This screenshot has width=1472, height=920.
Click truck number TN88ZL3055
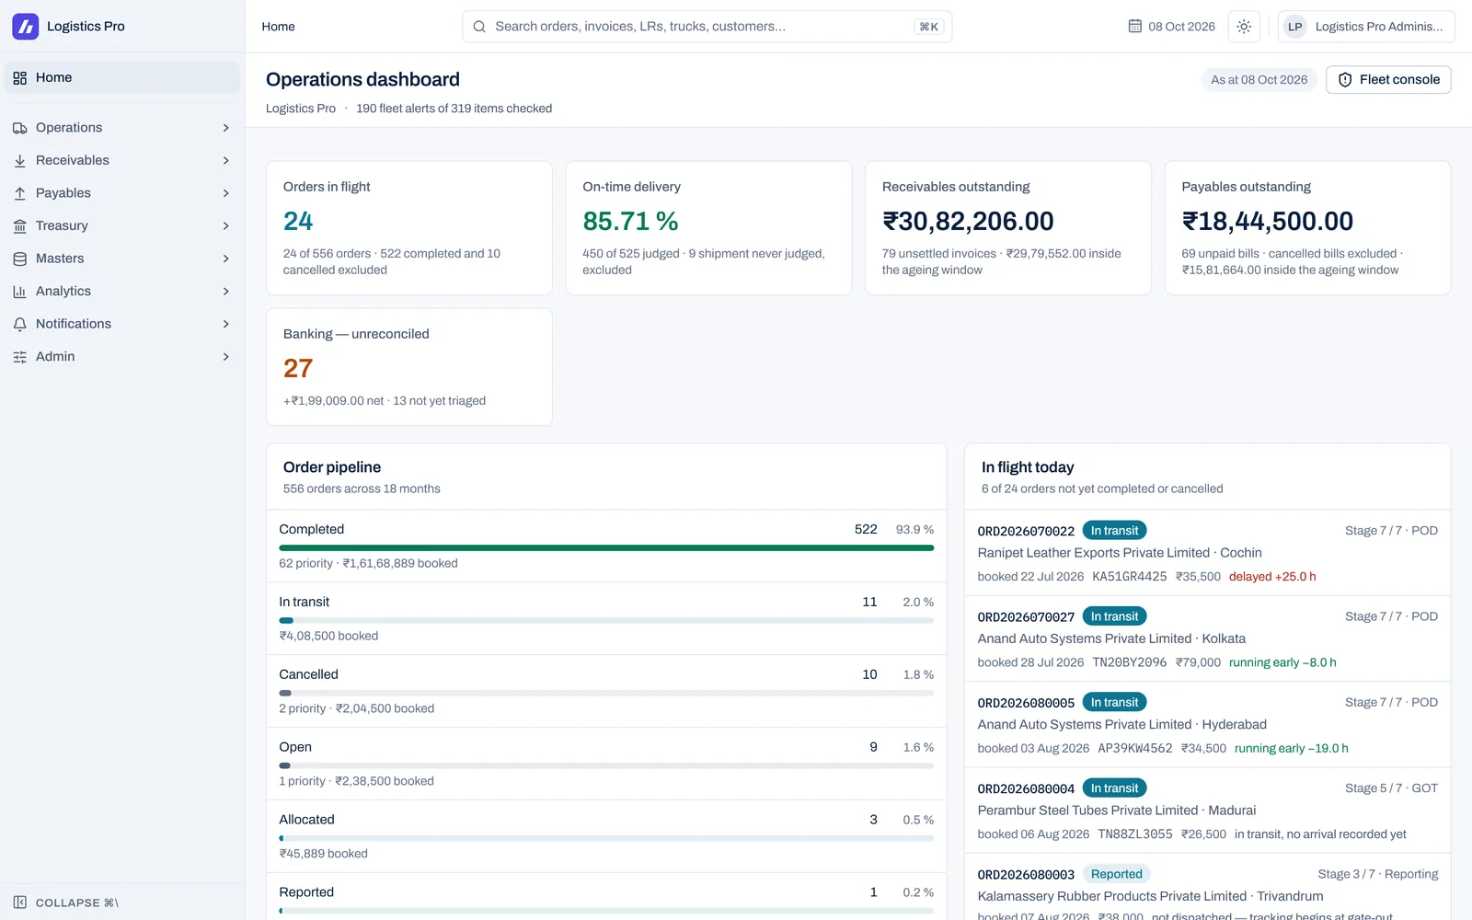[1134, 834]
